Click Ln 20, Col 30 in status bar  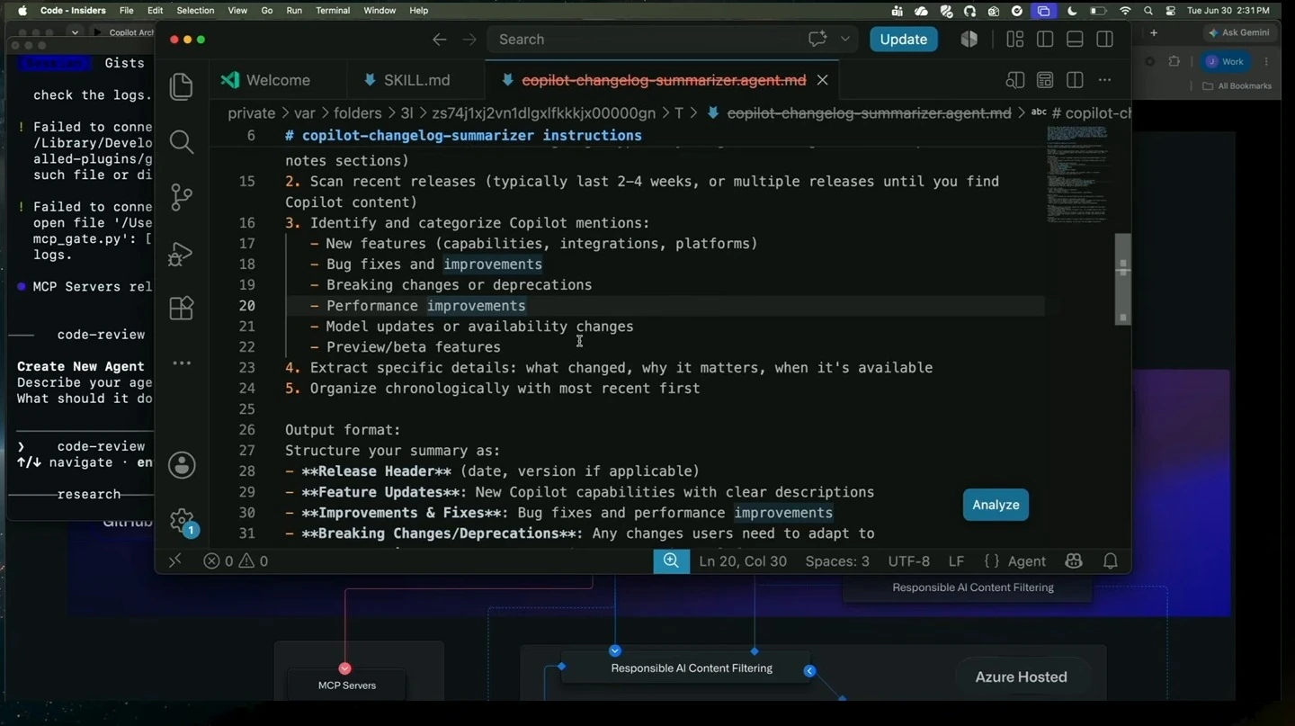tap(743, 560)
